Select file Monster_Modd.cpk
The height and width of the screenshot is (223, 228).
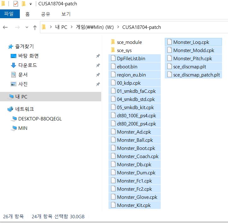(193, 50)
